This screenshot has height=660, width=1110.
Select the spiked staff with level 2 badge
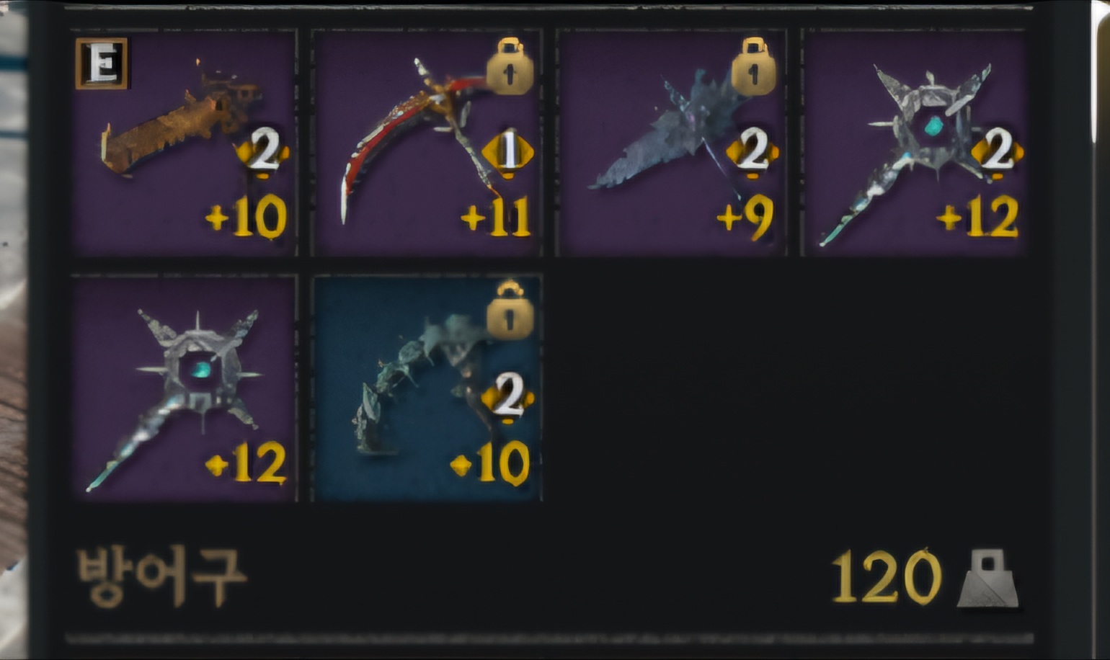coord(915,143)
